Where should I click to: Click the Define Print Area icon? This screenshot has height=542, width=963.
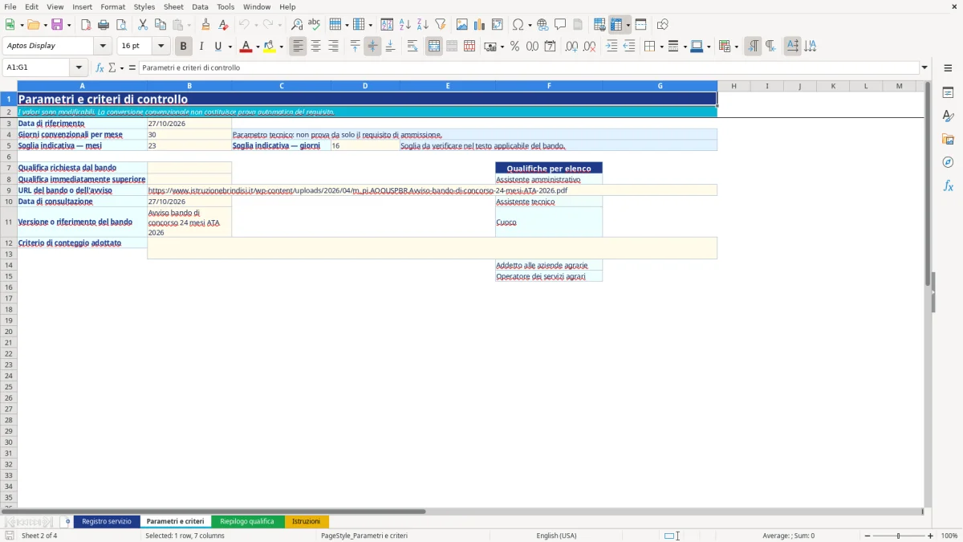[x=599, y=25]
